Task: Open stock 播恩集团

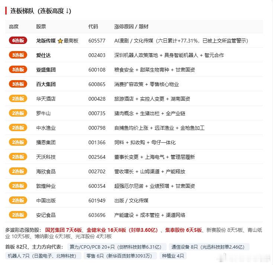Action: click(46, 142)
